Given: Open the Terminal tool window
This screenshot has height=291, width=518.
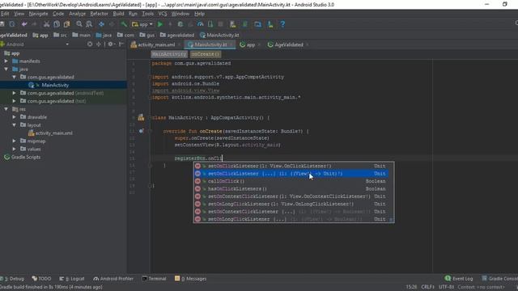Looking at the screenshot, I should 154,279.
